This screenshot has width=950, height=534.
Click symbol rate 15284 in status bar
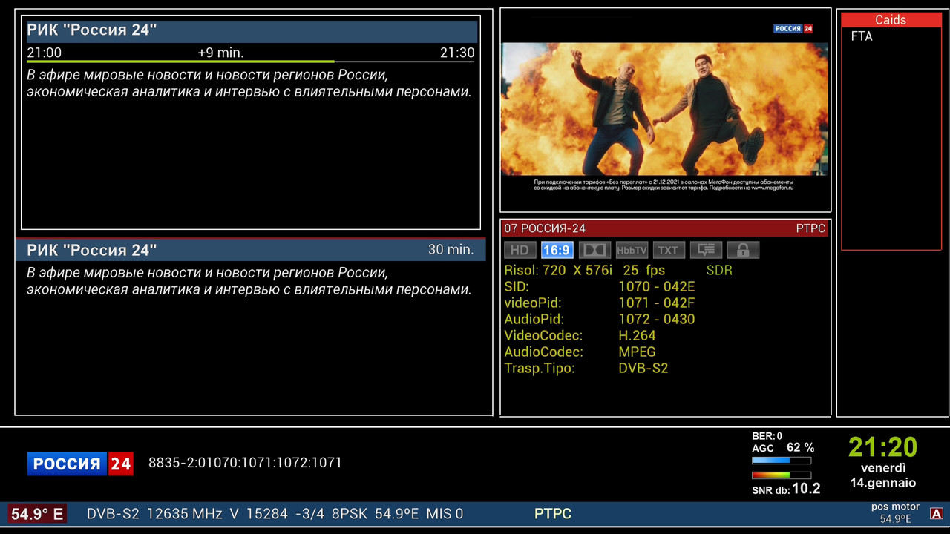point(266,514)
